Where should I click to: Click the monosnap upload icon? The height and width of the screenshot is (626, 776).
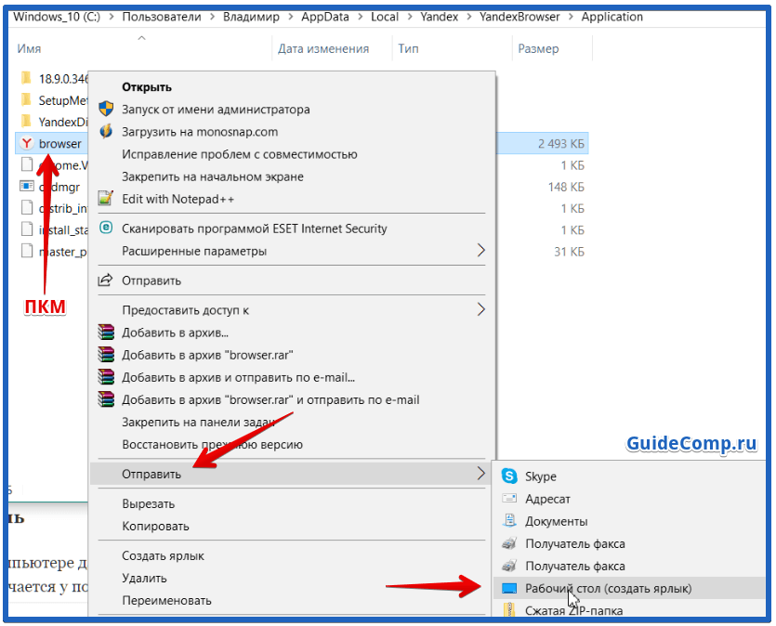[x=106, y=132]
